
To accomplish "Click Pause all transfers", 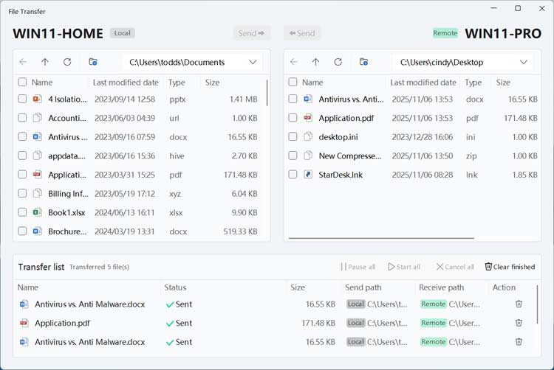I will [x=358, y=267].
